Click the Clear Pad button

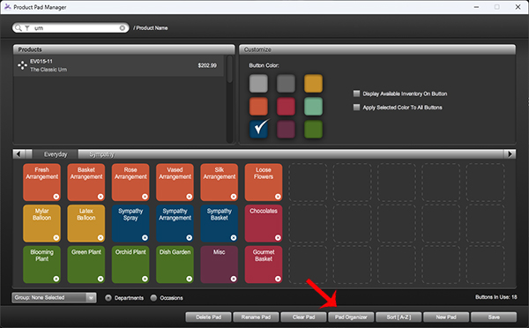pyautogui.click(x=303, y=317)
